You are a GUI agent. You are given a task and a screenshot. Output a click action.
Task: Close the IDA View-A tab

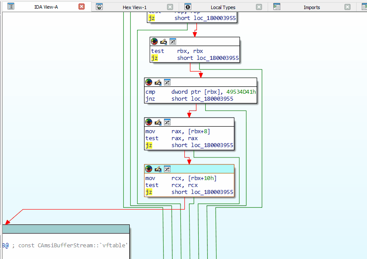pyautogui.click(x=82, y=7)
